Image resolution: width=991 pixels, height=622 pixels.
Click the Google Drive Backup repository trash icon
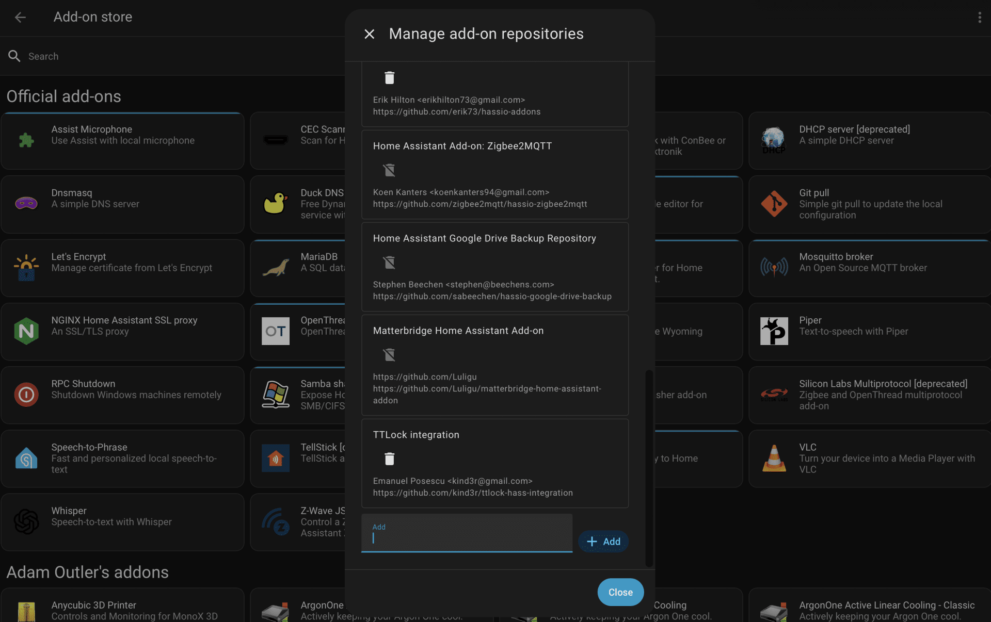pyautogui.click(x=389, y=263)
